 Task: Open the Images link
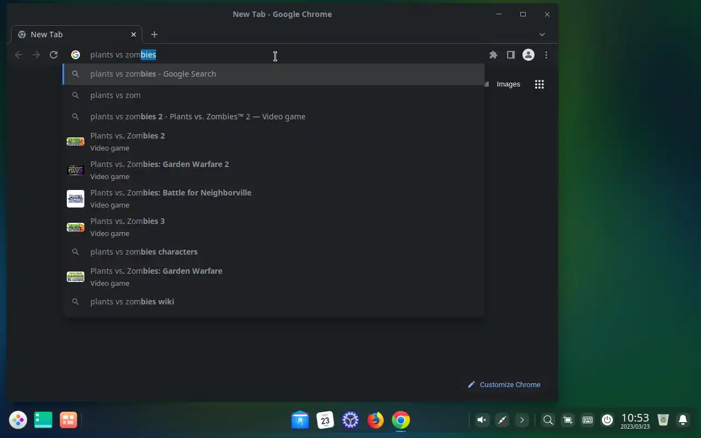pos(508,84)
